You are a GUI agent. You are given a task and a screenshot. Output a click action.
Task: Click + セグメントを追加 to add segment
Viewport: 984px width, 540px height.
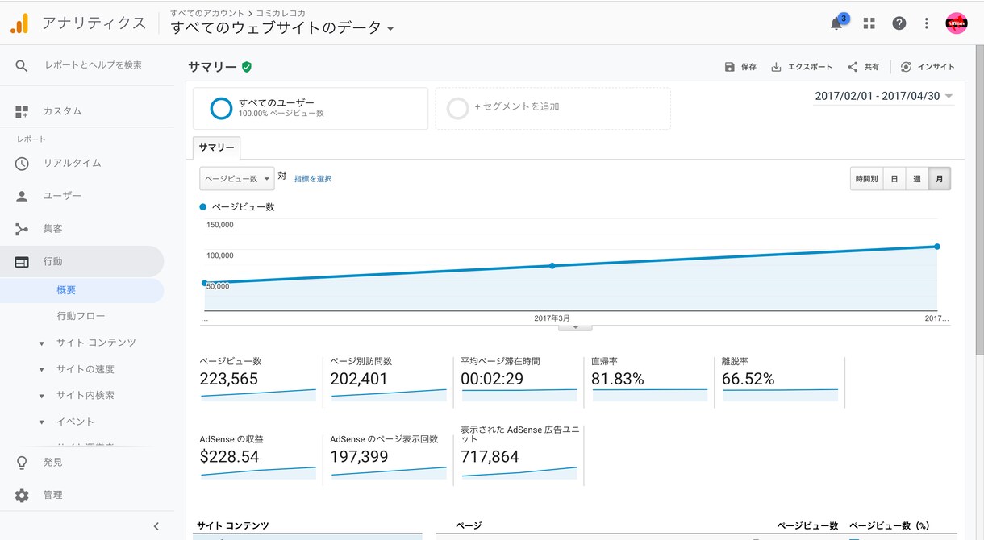(x=553, y=108)
